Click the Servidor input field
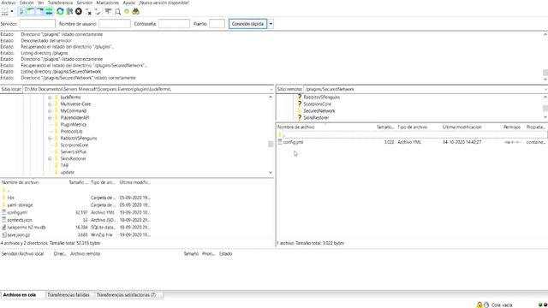 pos(37,24)
